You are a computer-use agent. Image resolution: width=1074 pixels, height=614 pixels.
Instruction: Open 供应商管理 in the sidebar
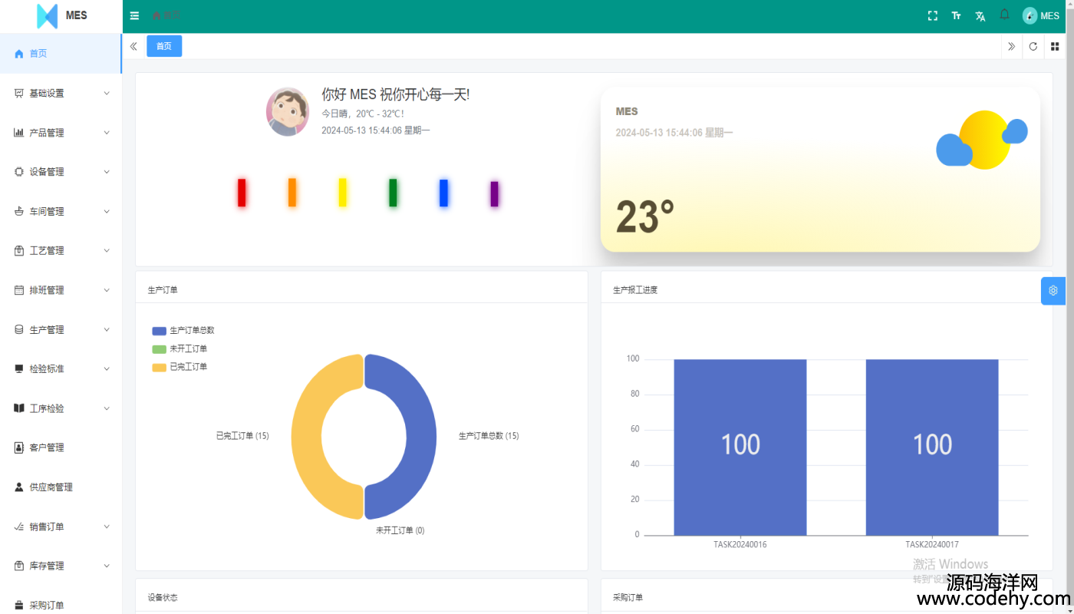pyautogui.click(x=61, y=487)
